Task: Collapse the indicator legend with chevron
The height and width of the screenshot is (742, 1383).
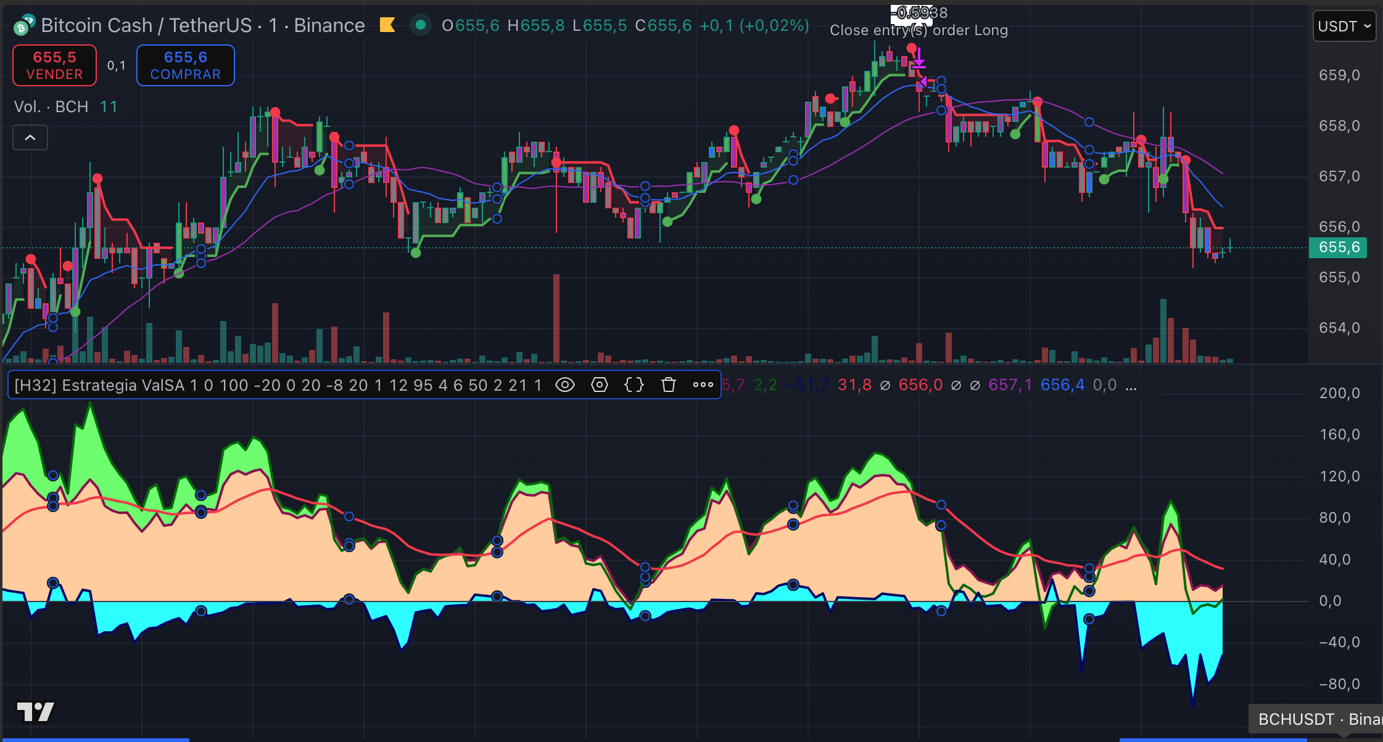Action: pos(30,137)
